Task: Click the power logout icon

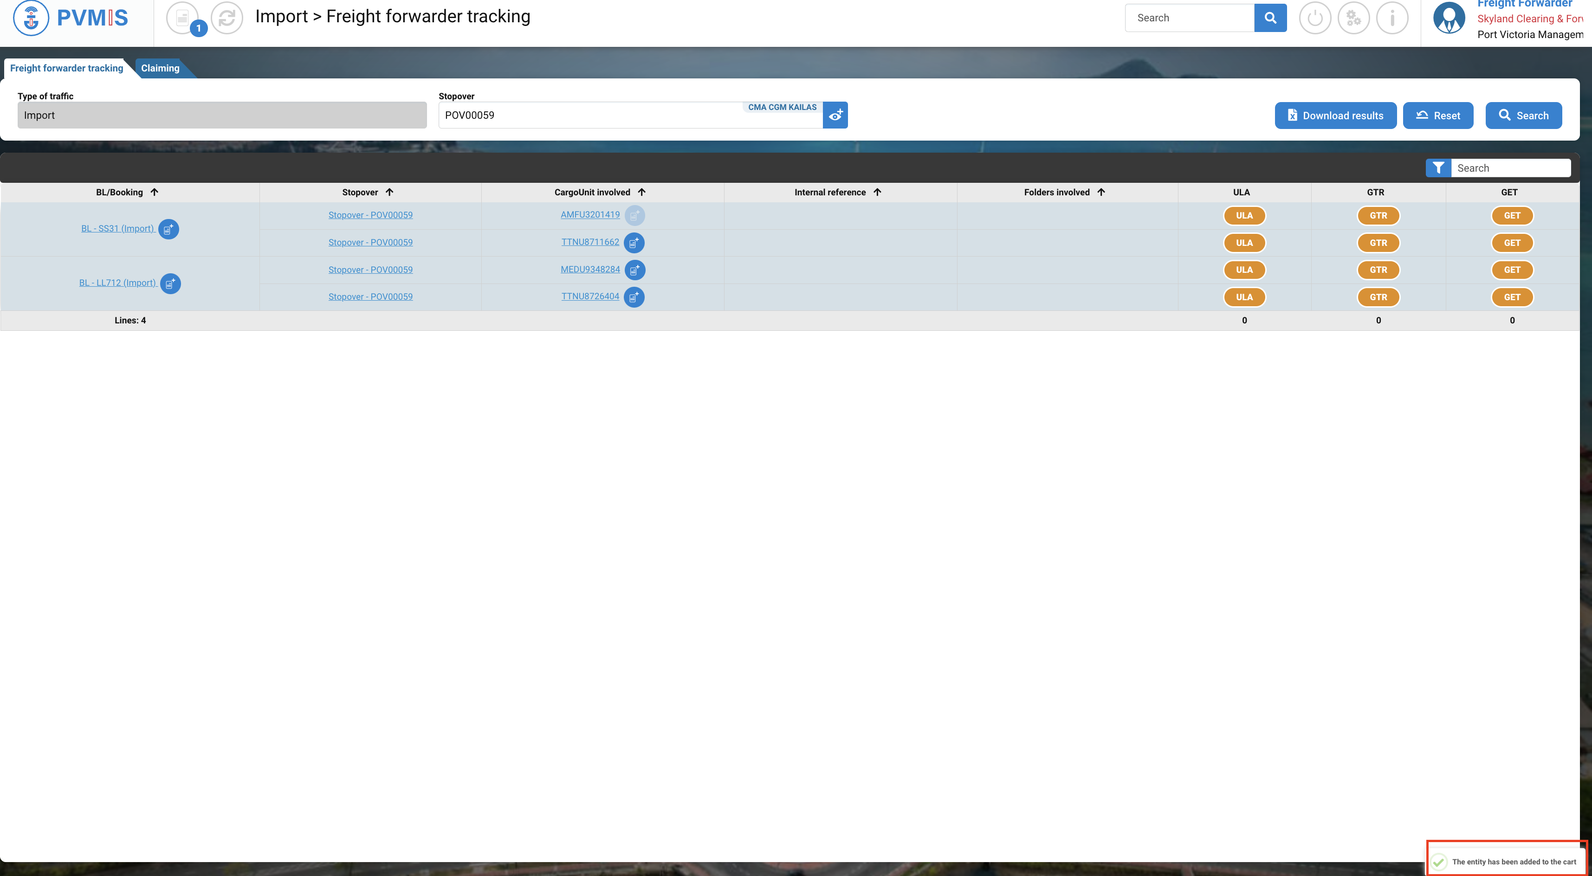Action: click(1314, 18)
